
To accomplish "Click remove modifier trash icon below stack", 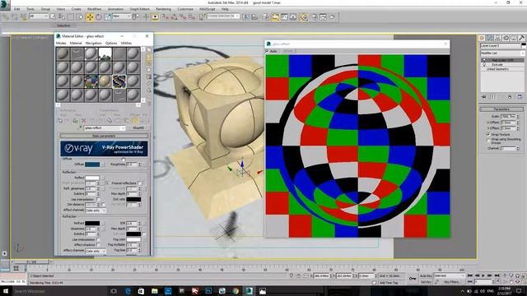I will point(510,97).
